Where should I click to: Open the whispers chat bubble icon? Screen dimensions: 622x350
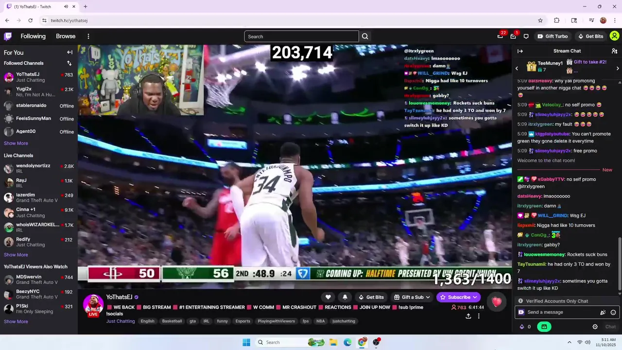tap(526, 36)
